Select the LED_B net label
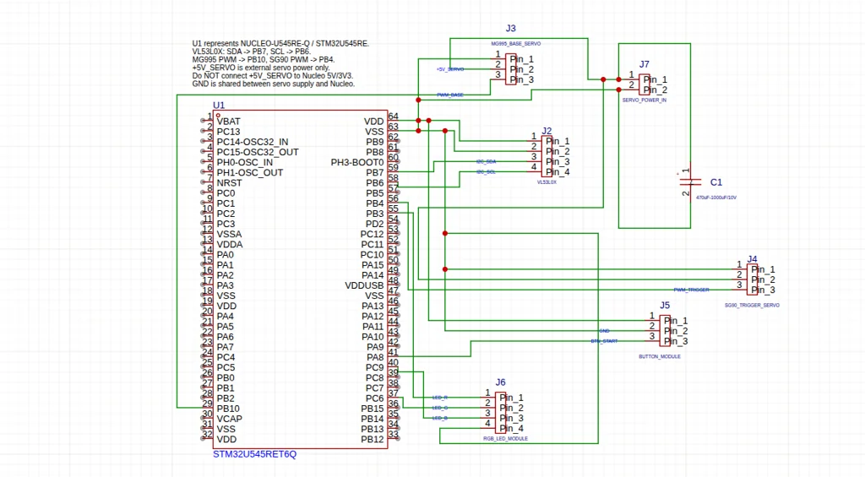Screen dimensions: 865x477 pyautogui.click(x=439, y=418)
